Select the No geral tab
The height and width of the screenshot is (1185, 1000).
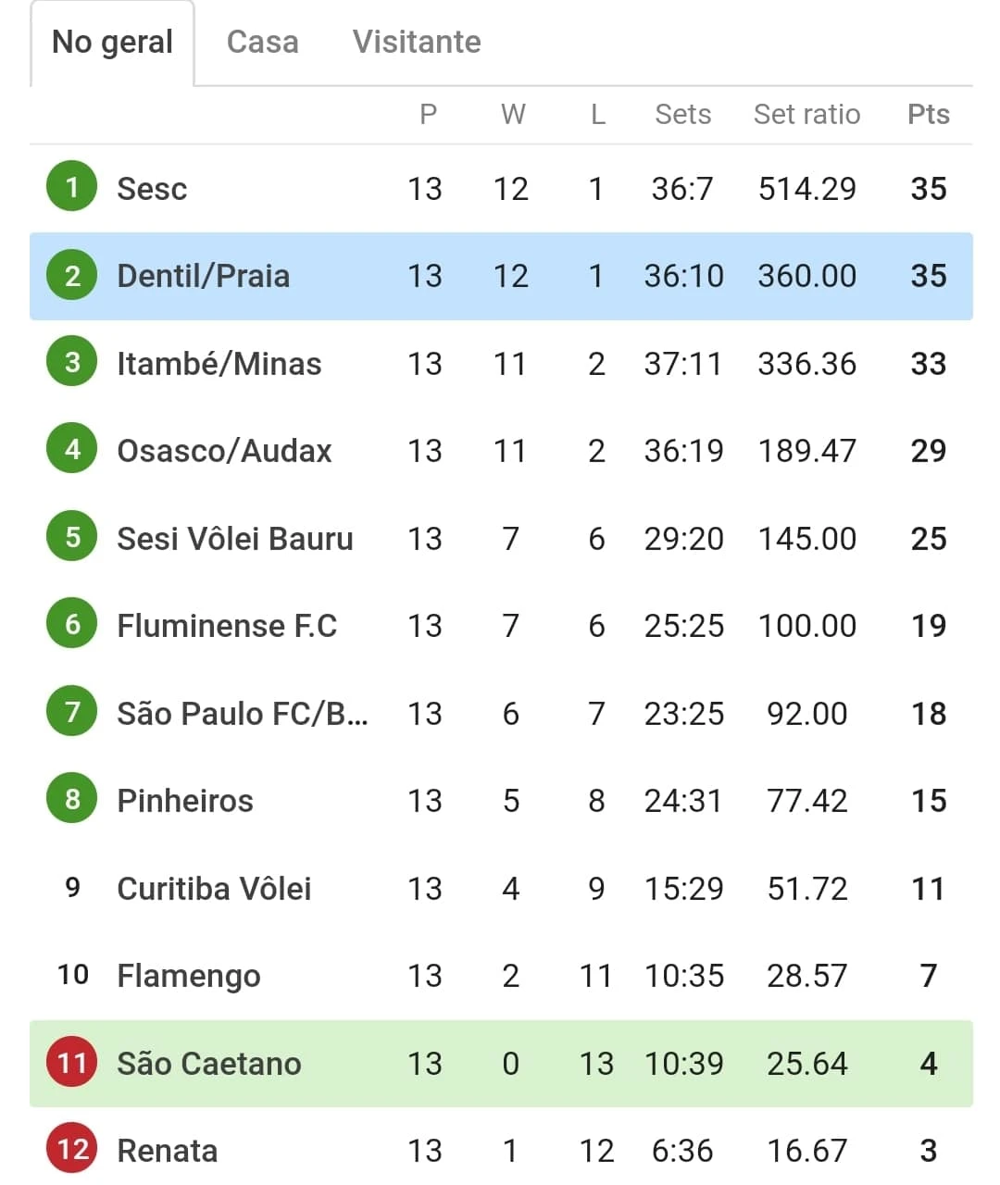click(112, 44)
